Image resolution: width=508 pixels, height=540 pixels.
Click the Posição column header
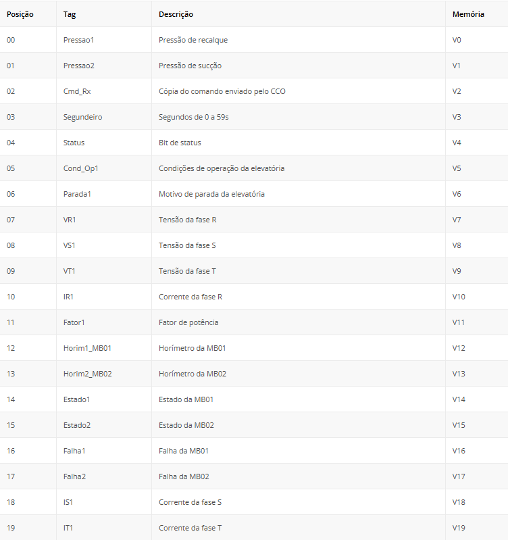(x=20, y=14)
